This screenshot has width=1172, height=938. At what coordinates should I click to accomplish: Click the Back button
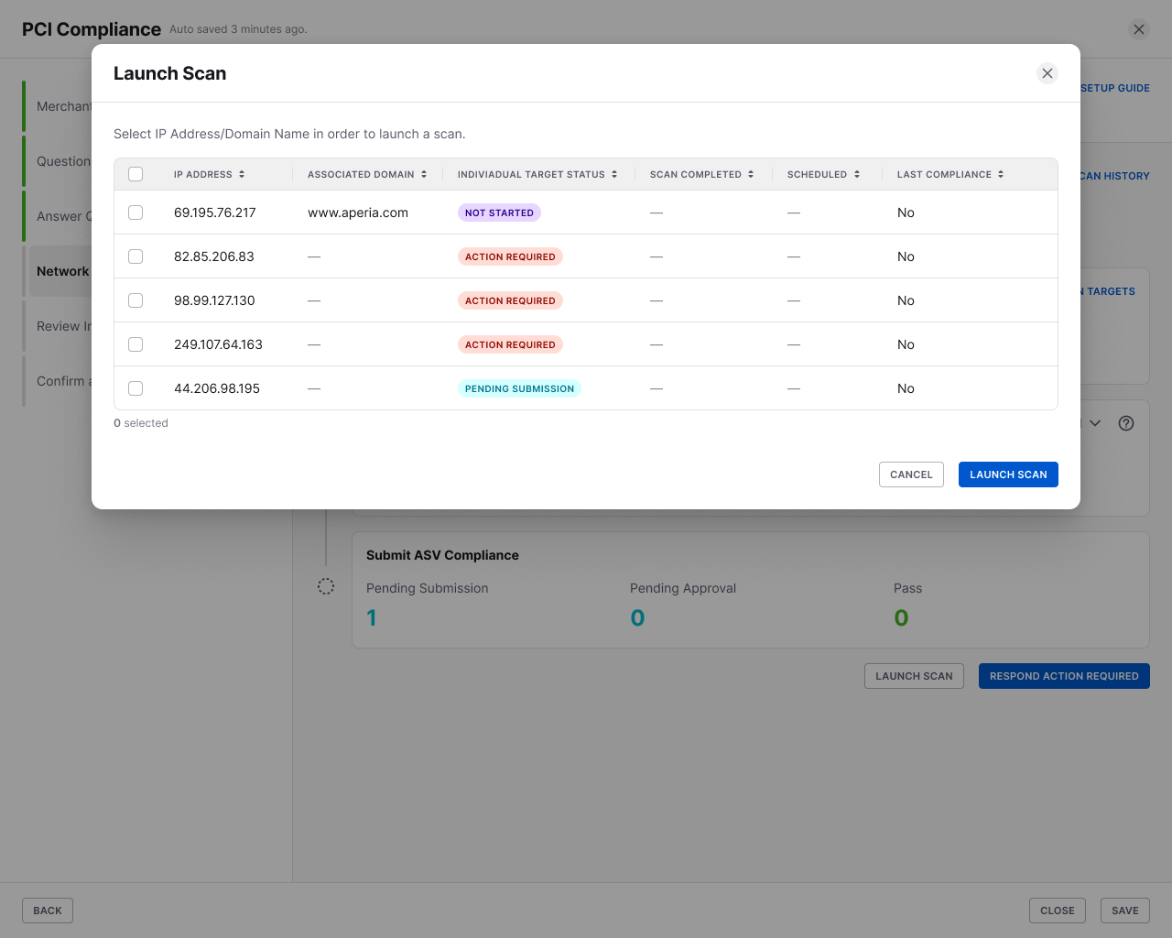click(x=48, y=911)
